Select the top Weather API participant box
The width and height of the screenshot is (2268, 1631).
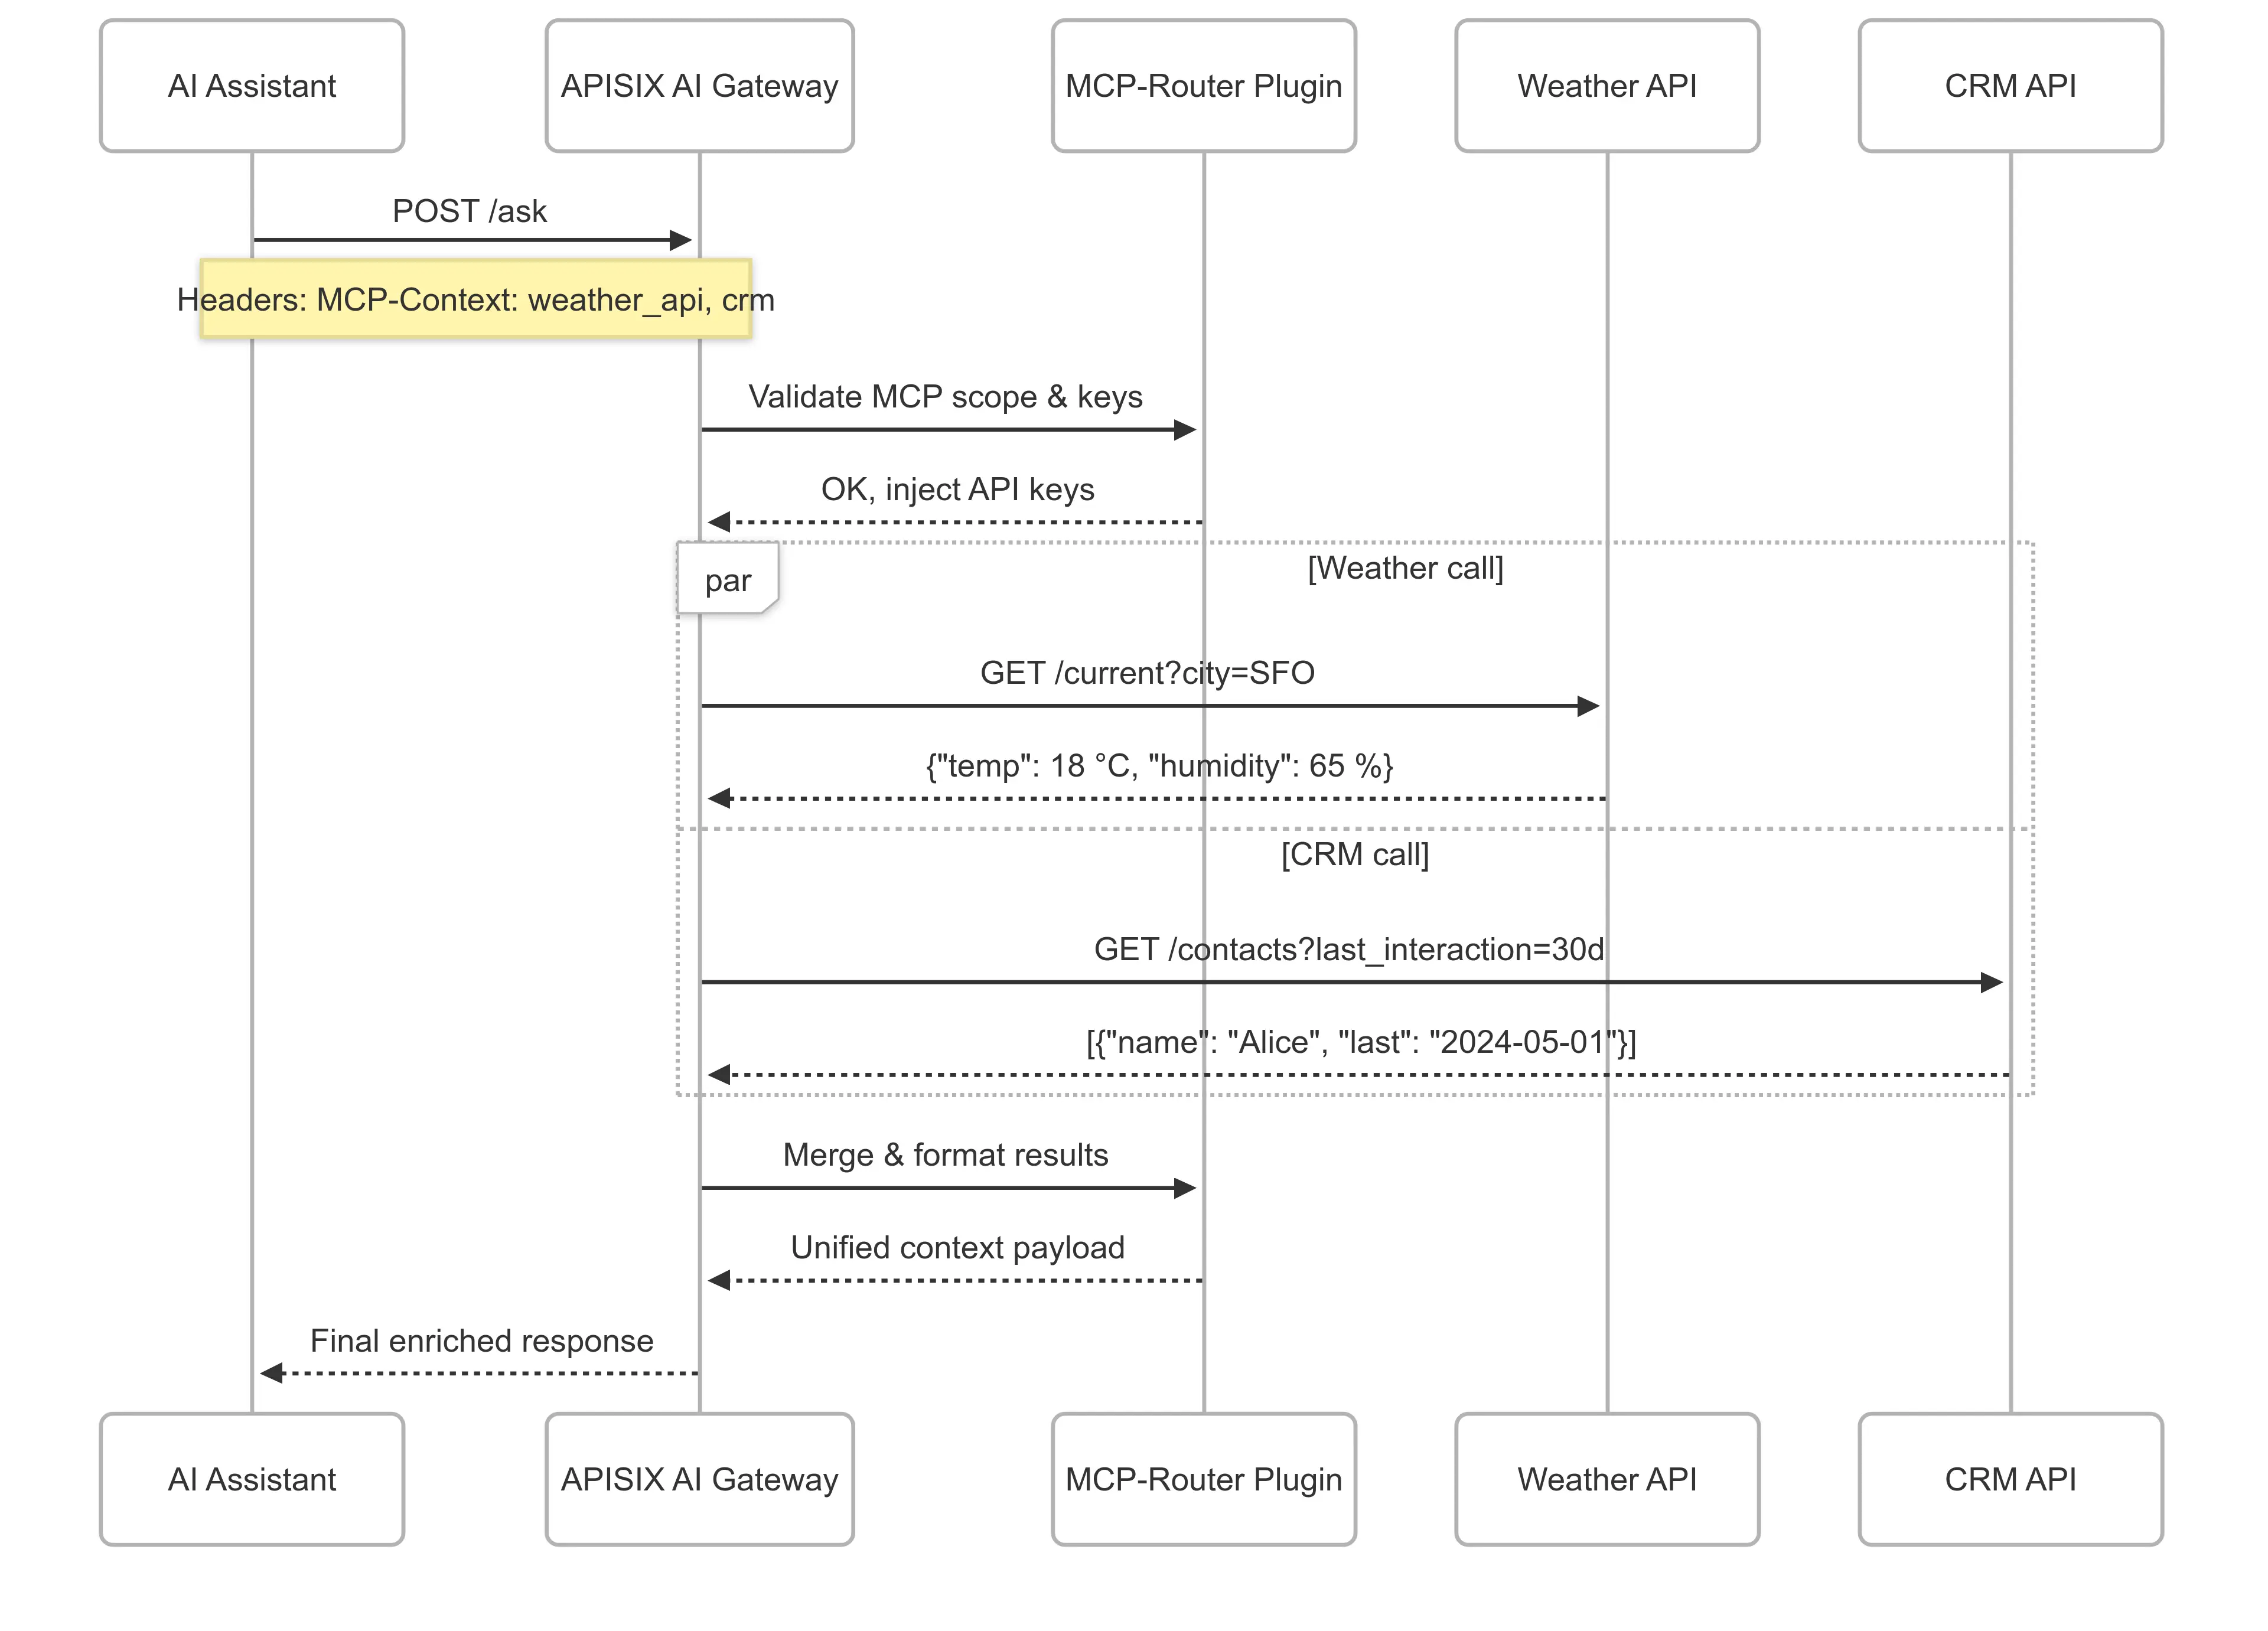tap(1607, 86)
